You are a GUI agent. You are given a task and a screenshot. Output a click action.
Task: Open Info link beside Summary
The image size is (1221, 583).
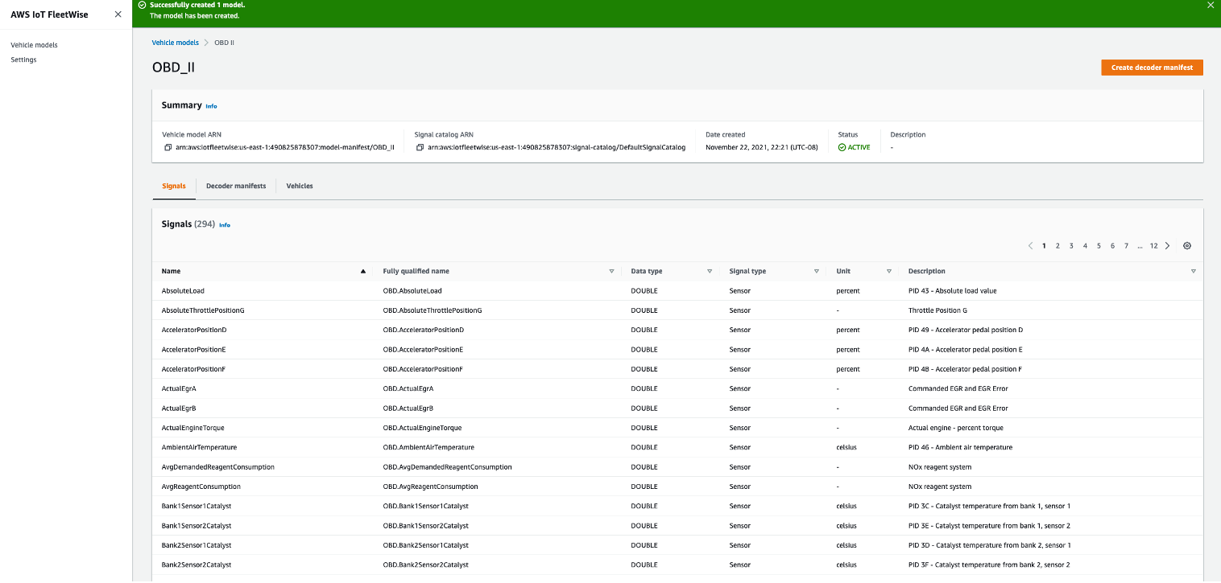click(211, 106)
